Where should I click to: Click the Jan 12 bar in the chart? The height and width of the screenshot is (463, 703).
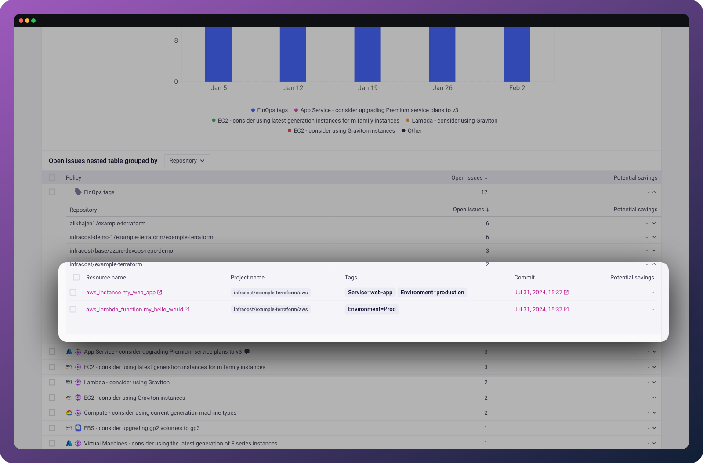293,54
